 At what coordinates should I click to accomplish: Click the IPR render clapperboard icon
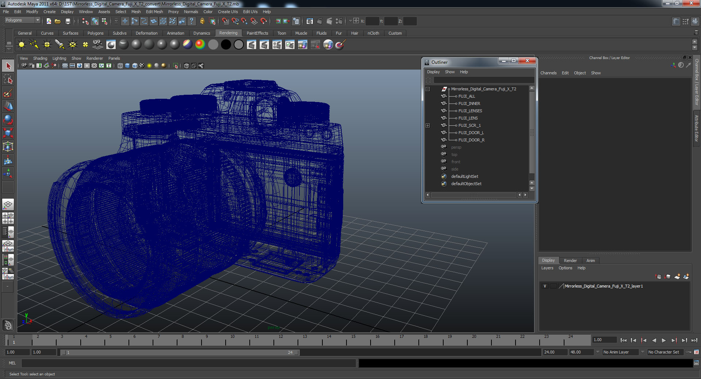coord(329,21)
